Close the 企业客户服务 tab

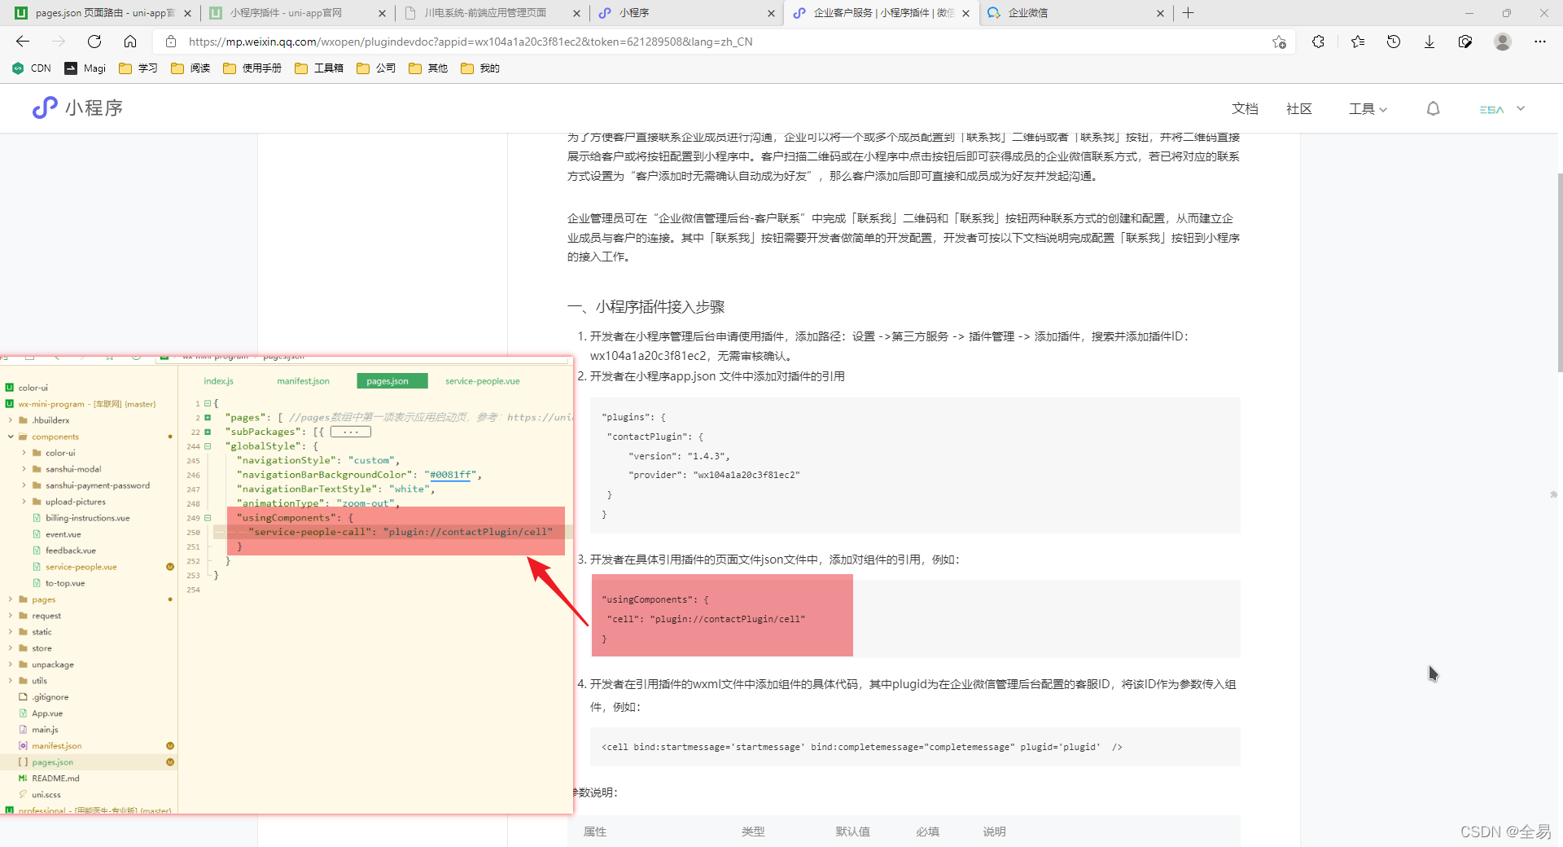[965, 13]
